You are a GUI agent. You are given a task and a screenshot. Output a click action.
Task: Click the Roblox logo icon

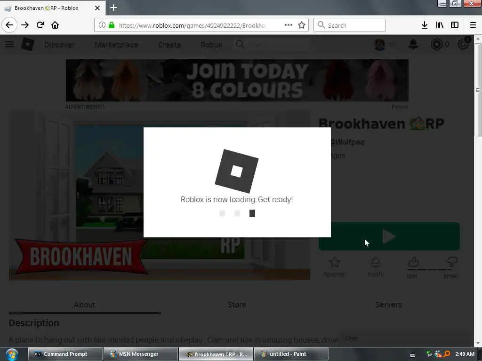click(x=28, y=45)
